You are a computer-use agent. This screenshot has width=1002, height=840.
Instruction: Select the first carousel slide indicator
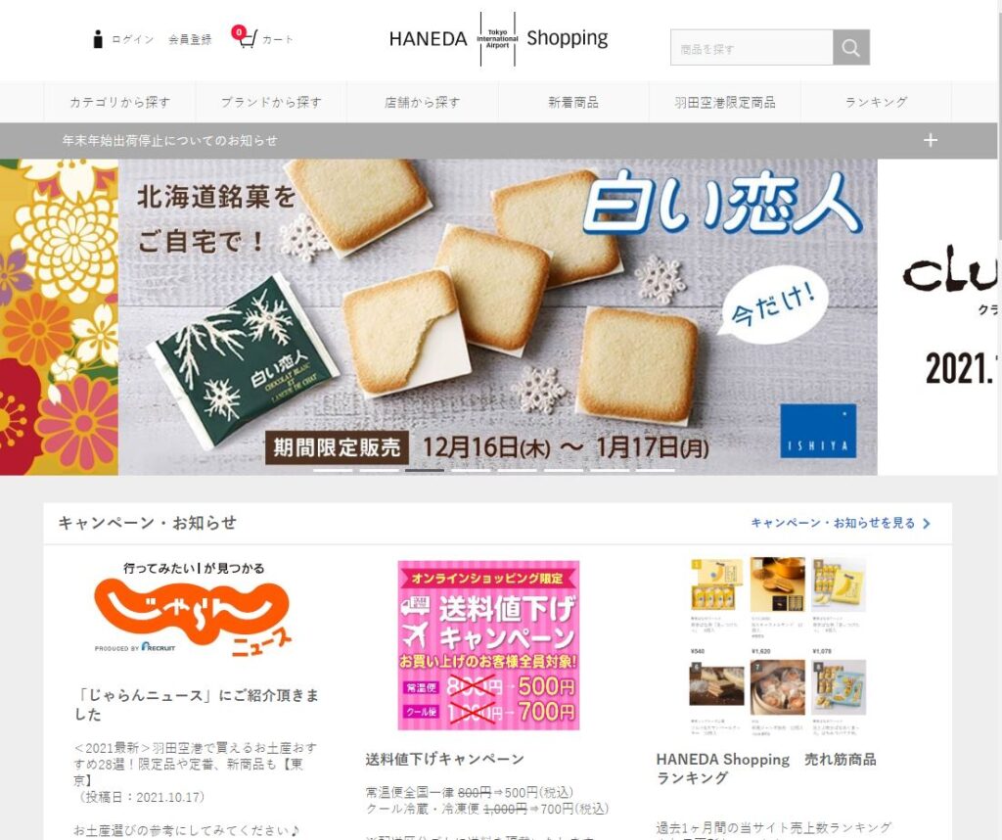(333, 470)
